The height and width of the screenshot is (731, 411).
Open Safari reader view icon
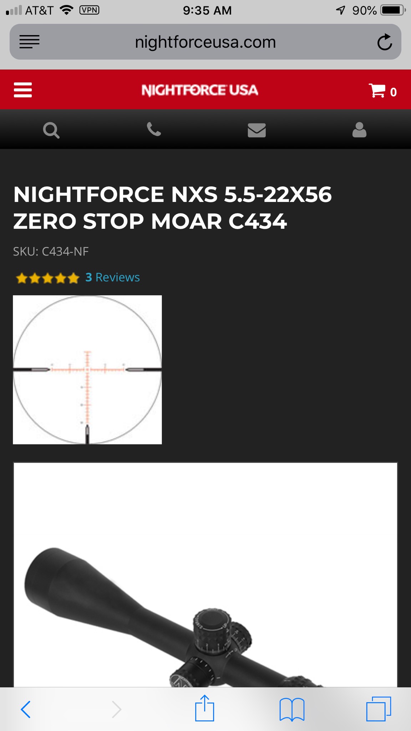(29, 42)
